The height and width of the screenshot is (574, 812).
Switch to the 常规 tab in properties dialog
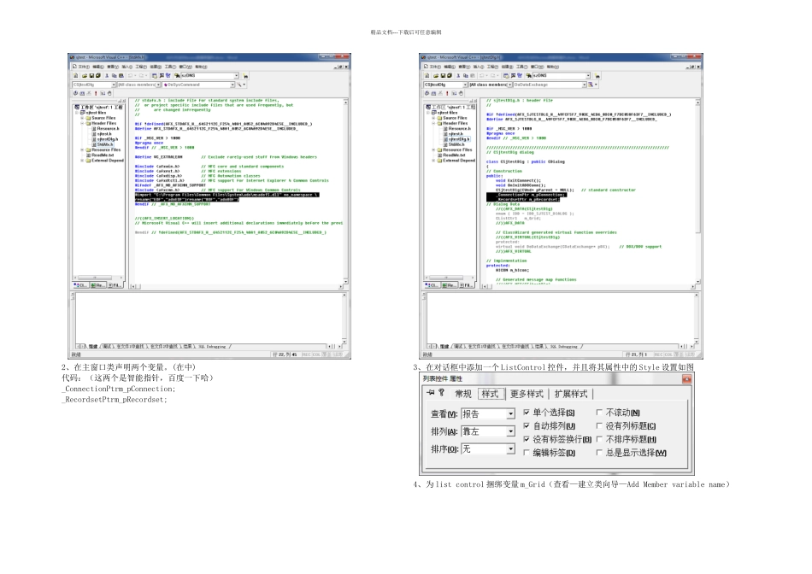[x=463, y=394]
